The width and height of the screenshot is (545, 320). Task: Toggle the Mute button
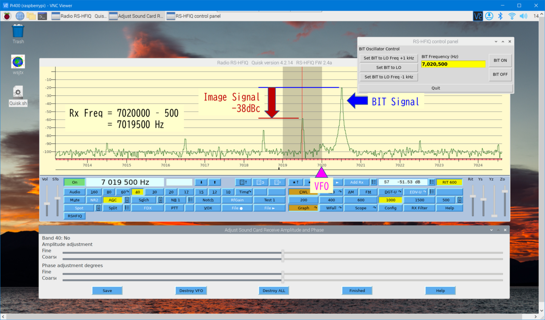(x=74, y=200)
